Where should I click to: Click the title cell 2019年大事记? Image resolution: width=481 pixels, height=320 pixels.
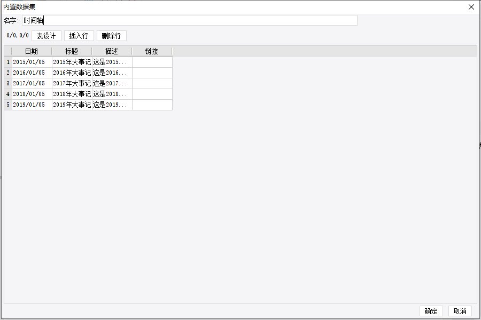tap(72, 105)
